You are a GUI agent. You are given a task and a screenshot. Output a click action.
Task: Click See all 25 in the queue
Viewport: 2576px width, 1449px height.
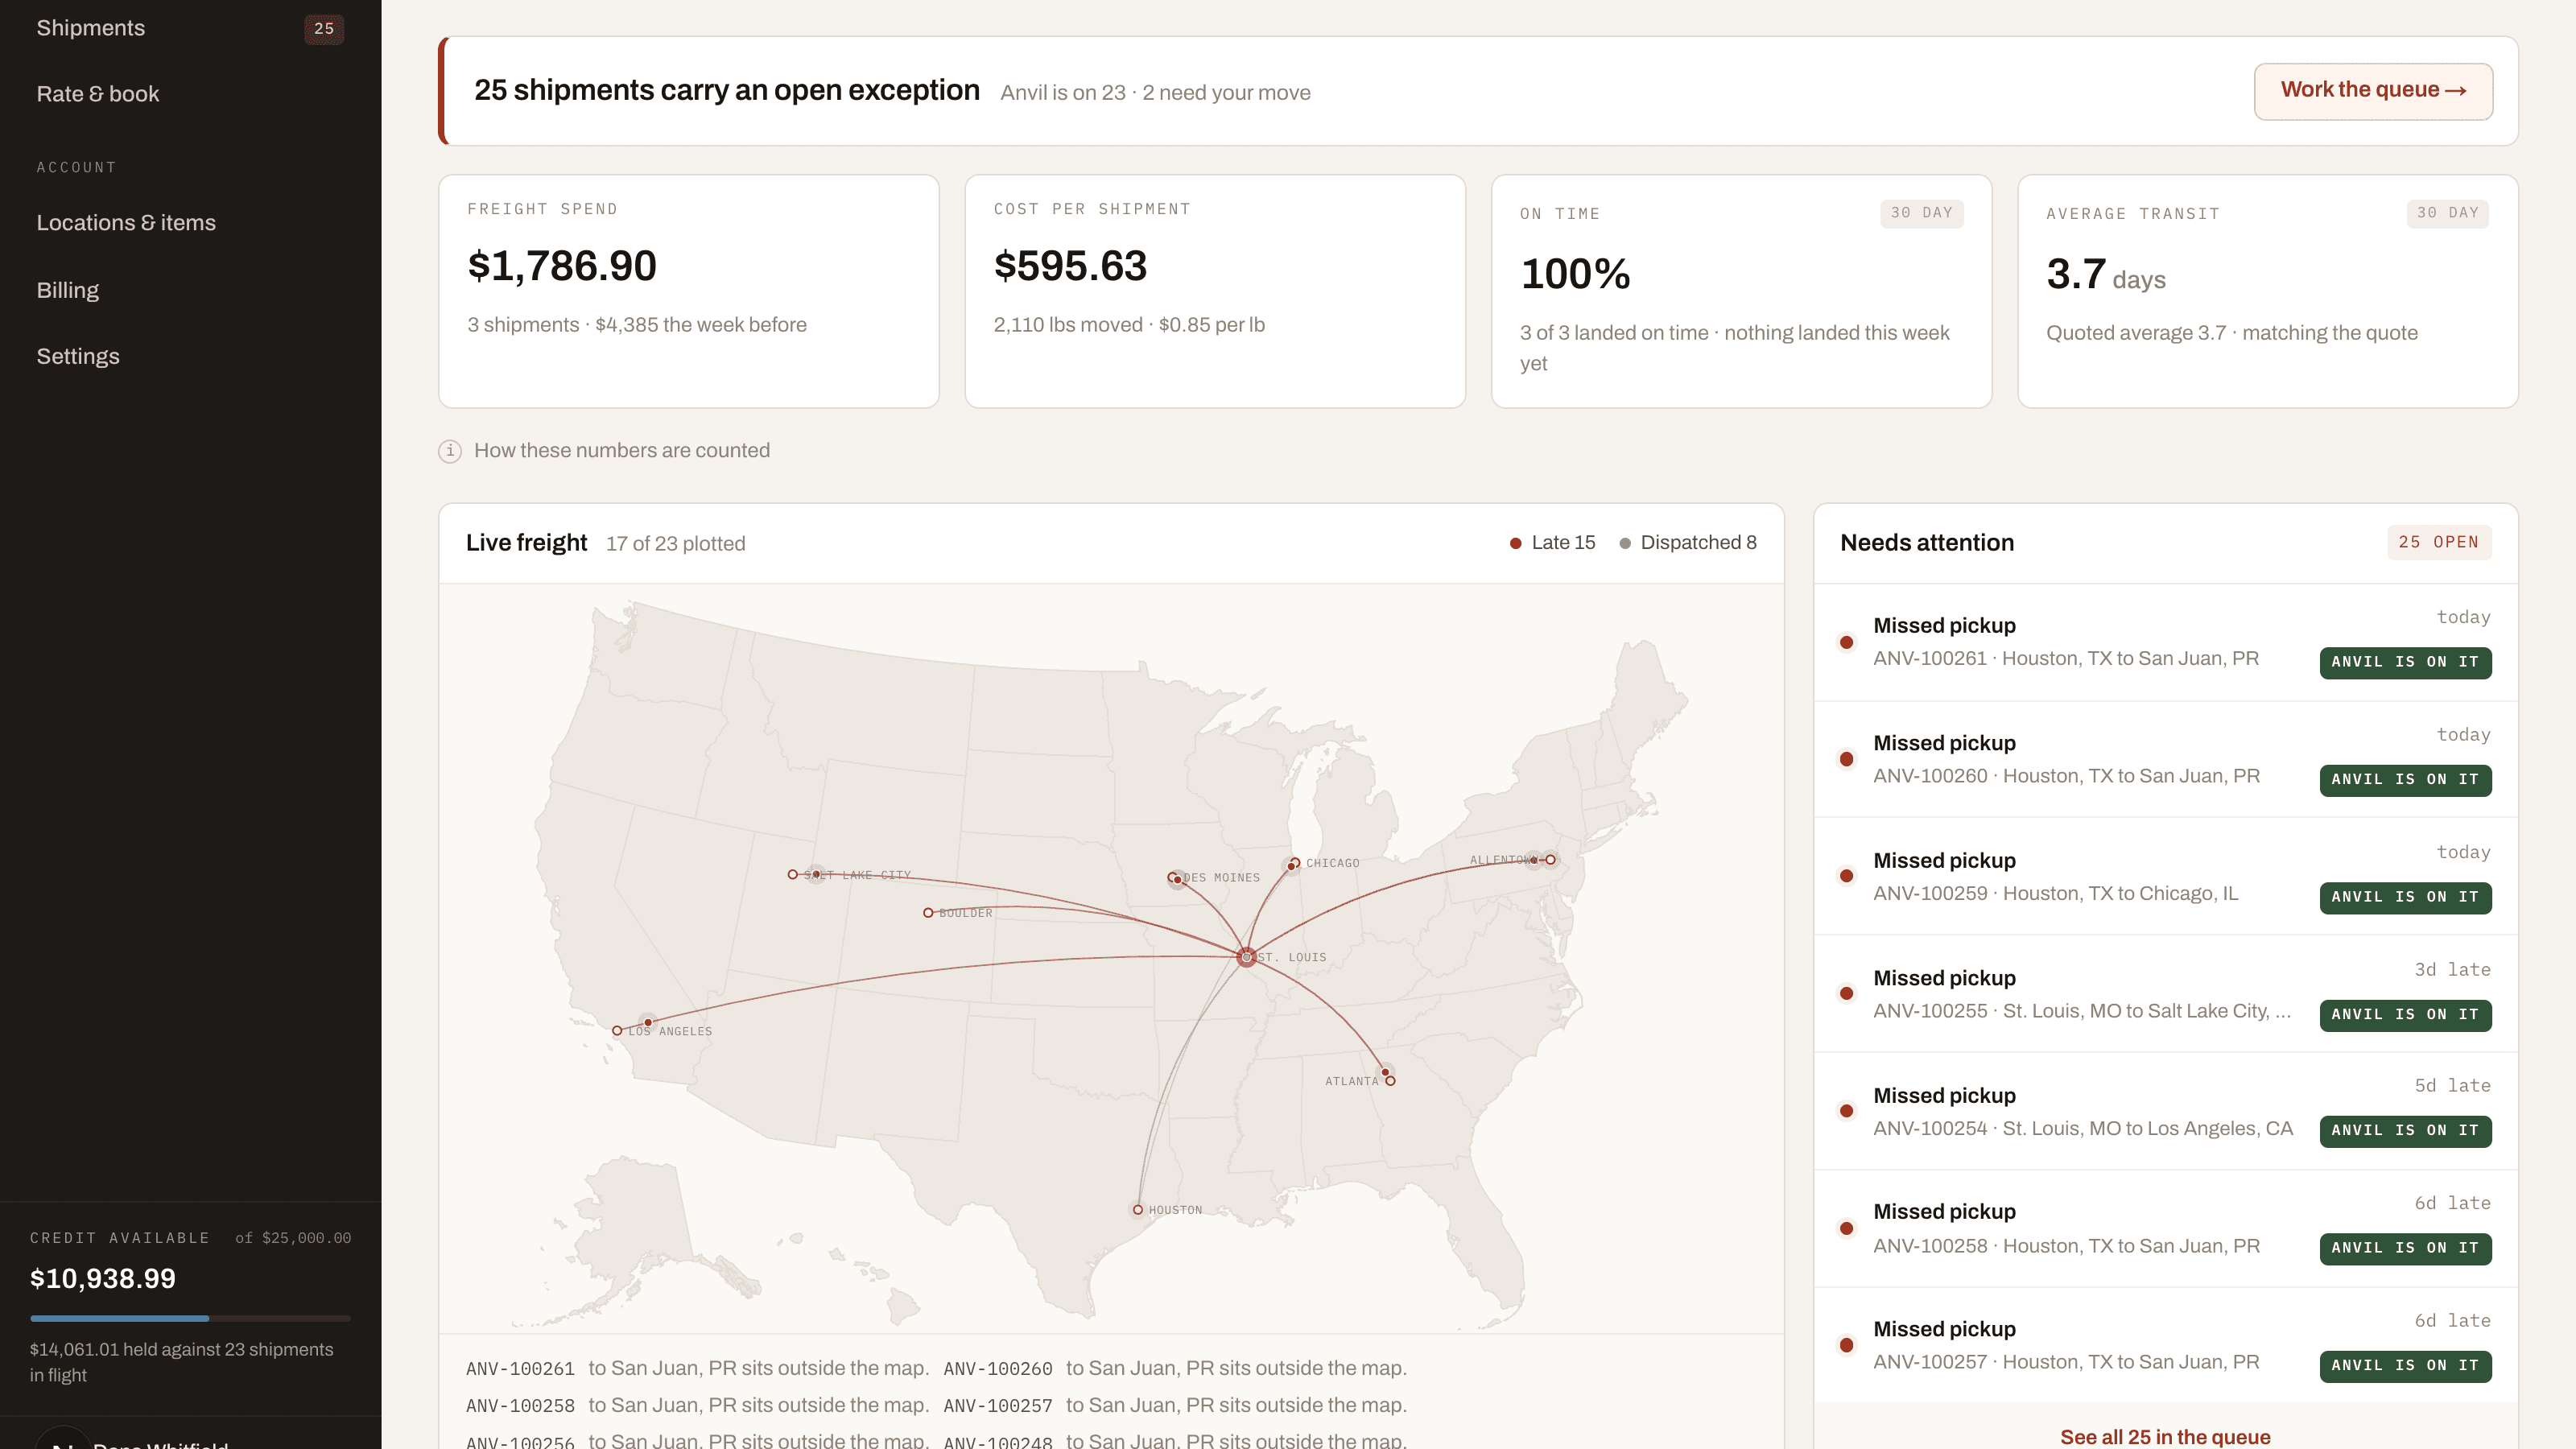tap(2165, 1437)
